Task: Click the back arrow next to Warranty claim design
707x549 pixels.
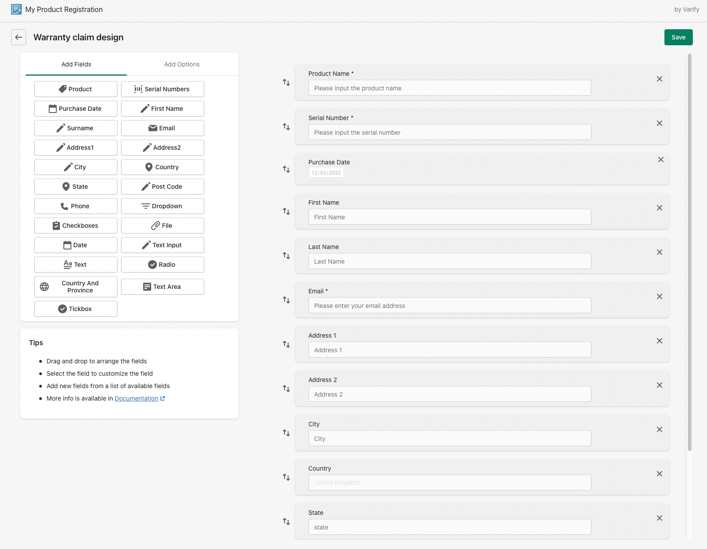Action: point(19,37)
